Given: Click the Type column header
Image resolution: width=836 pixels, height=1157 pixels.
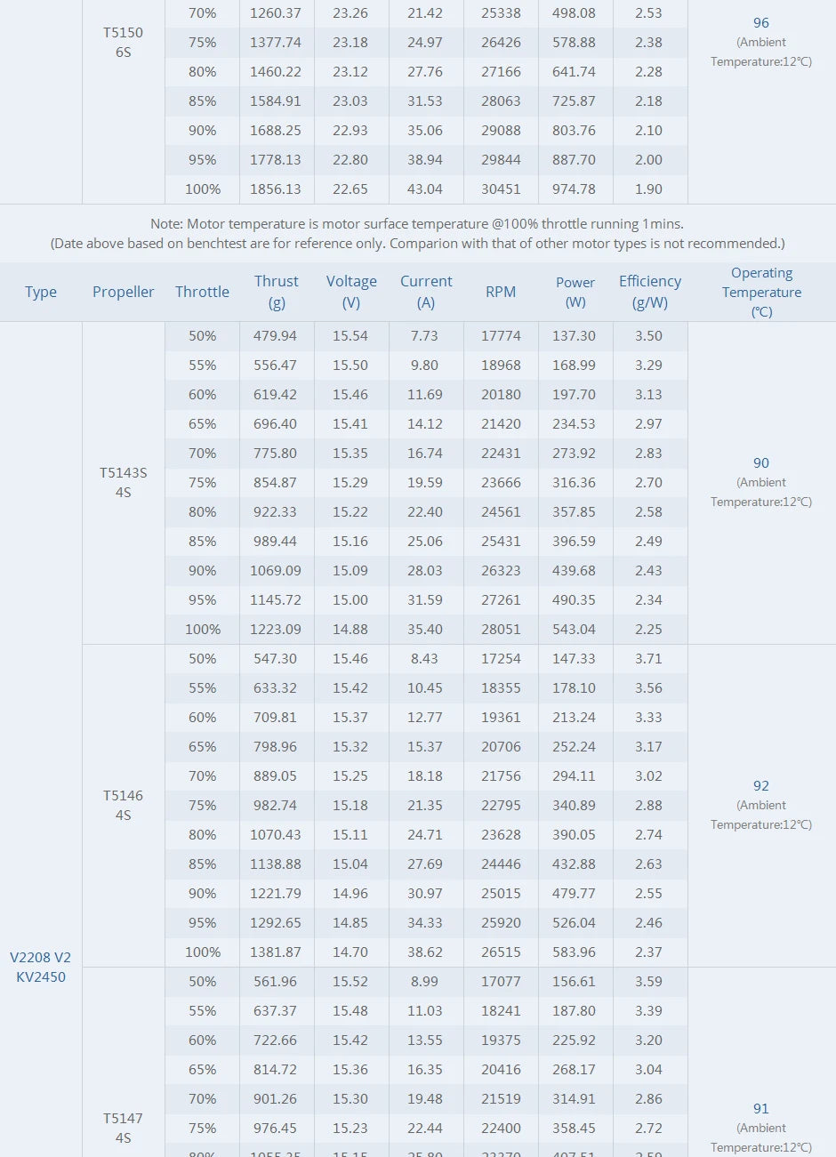Looking at the screenshot, I should 41,292.
